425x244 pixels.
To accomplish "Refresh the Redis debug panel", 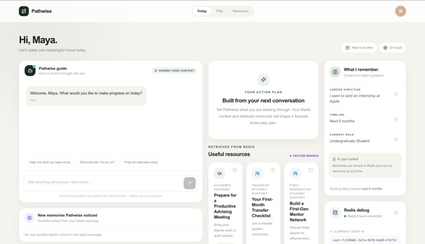I will pos(396,212).
